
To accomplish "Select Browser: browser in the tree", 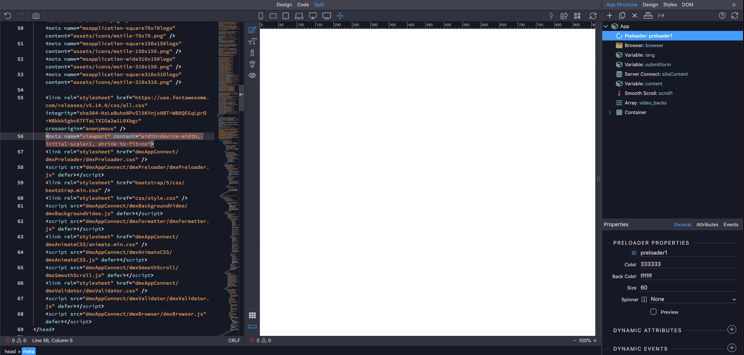I will (x=672, y=45).
